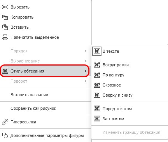Click Изменить границу обтекания
Viewport: 168px width, 142px height.
[x=129, y=132]
